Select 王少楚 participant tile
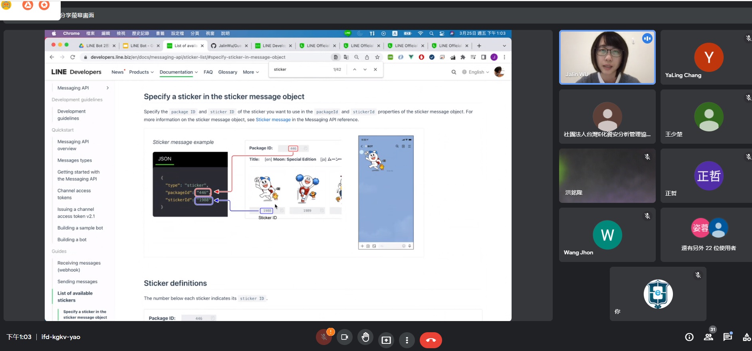The width and height of the screenshot is (752, 351). click(x=706, y=117)
